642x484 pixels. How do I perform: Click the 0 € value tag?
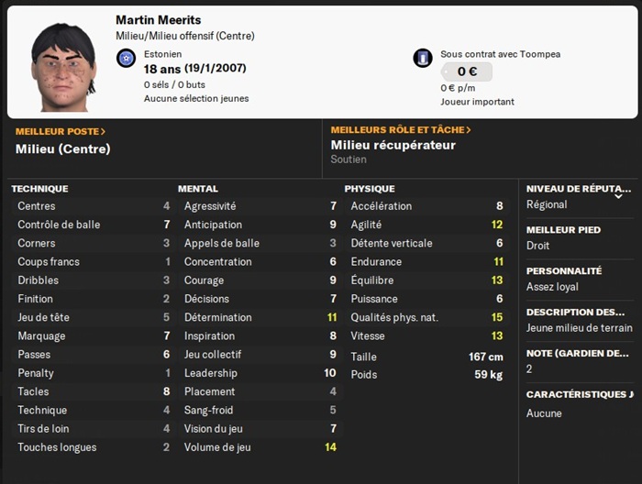(x=466, y=71)
